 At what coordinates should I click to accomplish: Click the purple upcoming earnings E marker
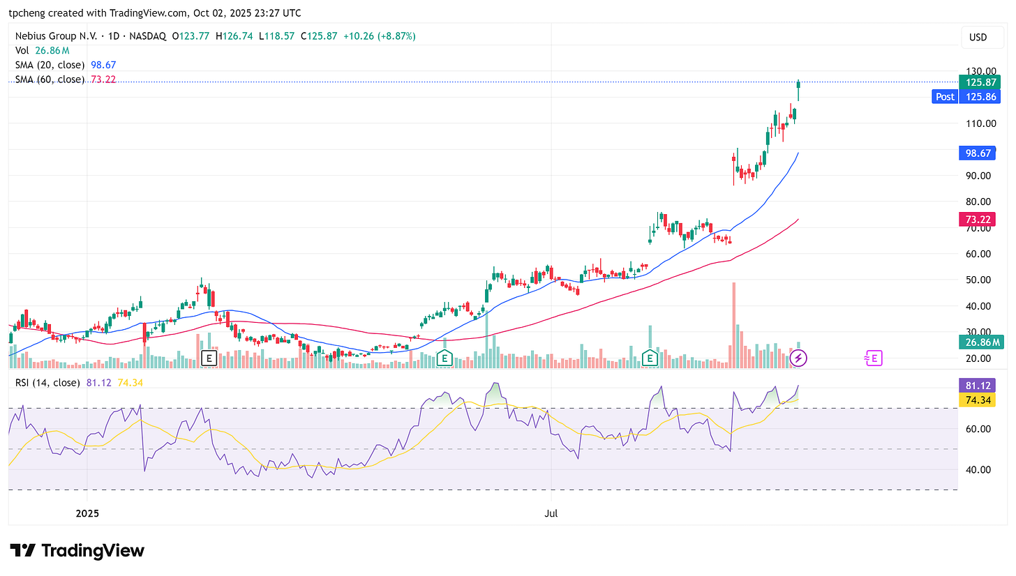(873, 358)
